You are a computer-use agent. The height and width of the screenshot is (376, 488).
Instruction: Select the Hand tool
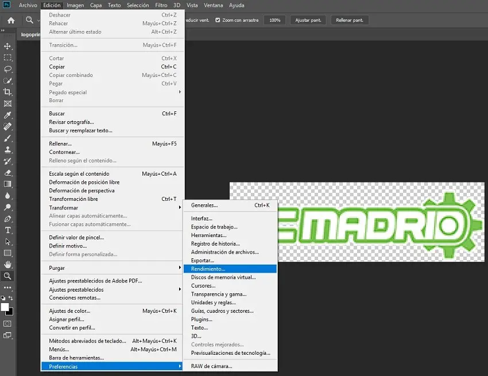point(7,265)
